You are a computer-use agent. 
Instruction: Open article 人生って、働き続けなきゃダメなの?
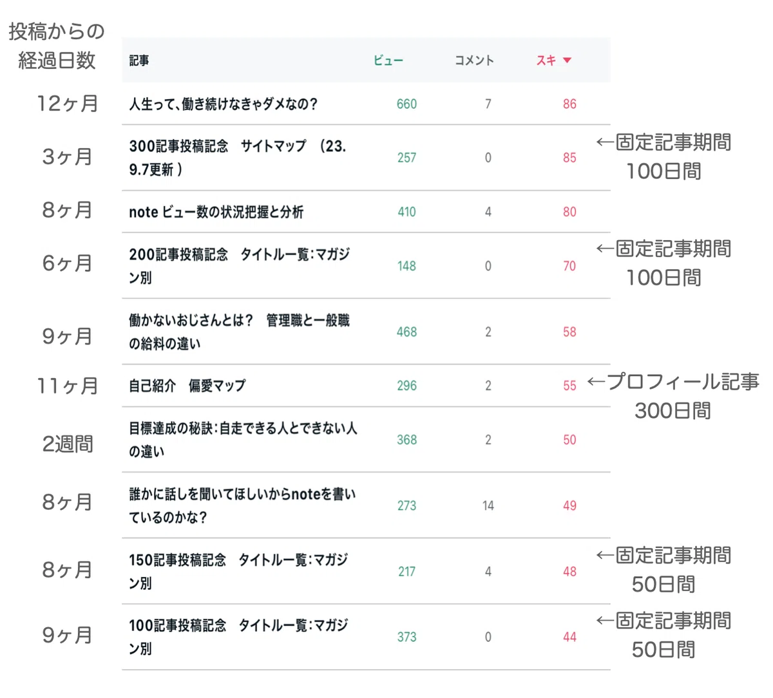223,104
